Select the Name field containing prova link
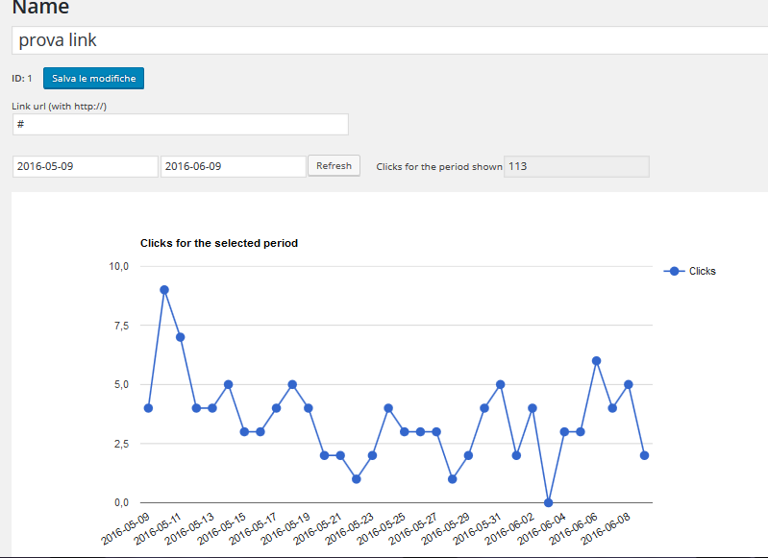 coord(390,40)
